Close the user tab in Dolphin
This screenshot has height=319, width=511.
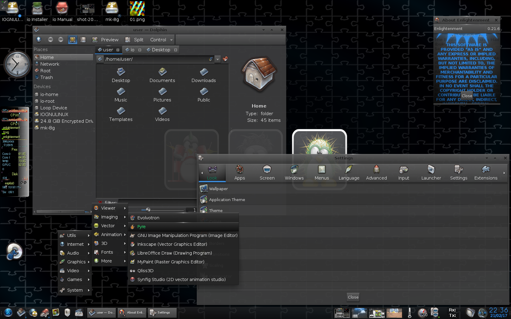(x=118, y=50)
